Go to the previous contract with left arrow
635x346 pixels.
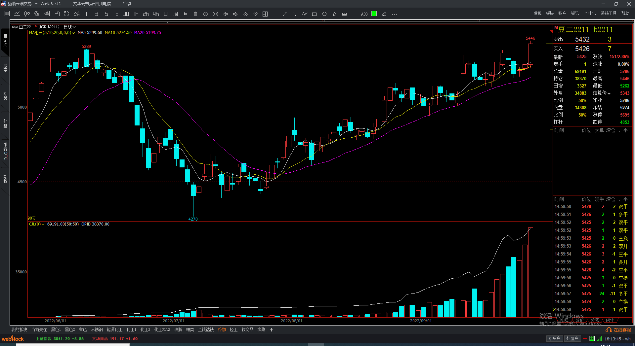[225, 14]
